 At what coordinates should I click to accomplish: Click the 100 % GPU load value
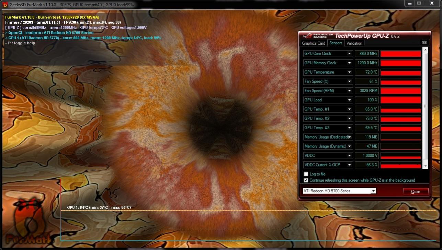point(367,100)
